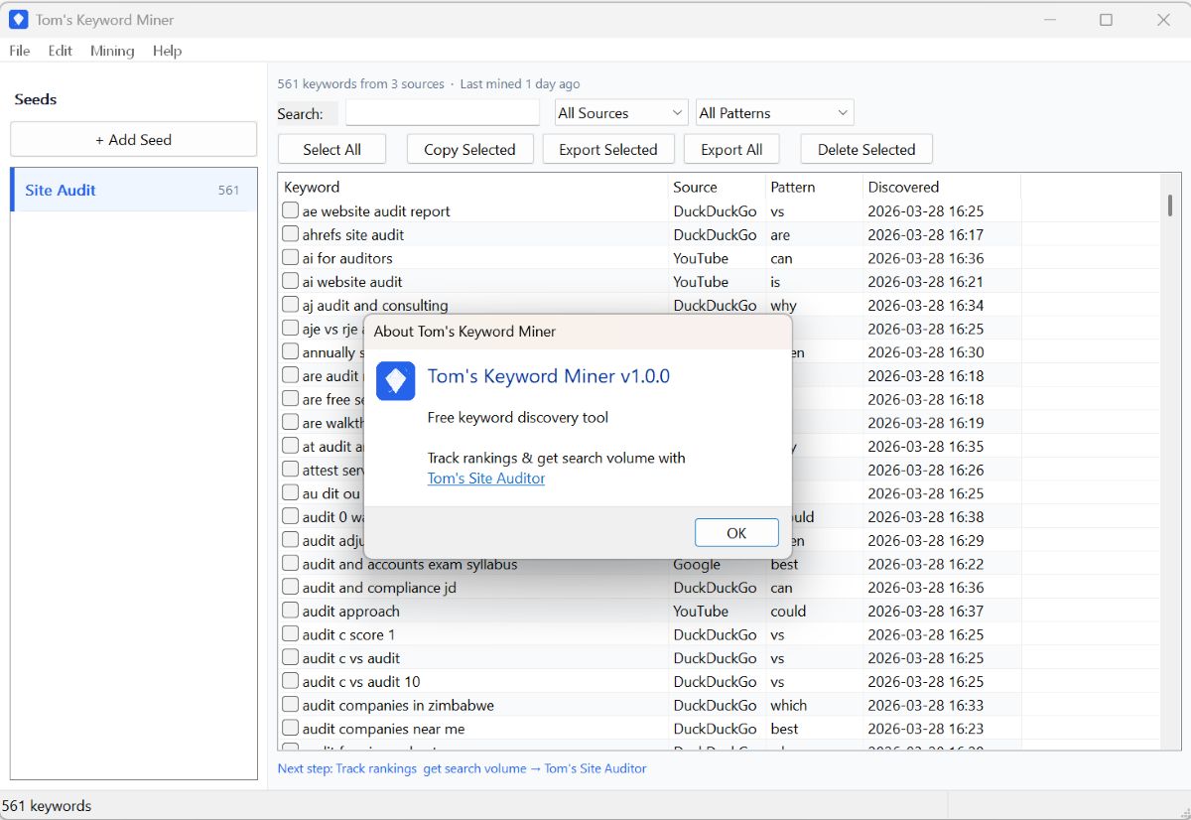Click the Tom's Site Auditor link at the bottom
The image size is (1191, 820).
[597, 767]
